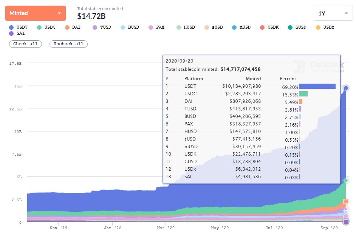This screenshot has width=356, height=240.
Task: Click the Jan '20 x-axis label
Action: pos(113,228)
